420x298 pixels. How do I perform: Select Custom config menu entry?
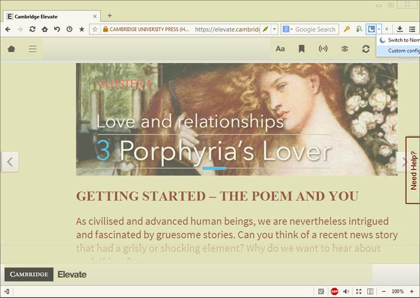(403, 51)
